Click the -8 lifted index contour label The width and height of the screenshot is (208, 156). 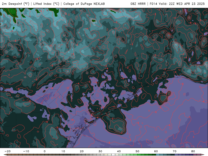click(x=15, y=41)
